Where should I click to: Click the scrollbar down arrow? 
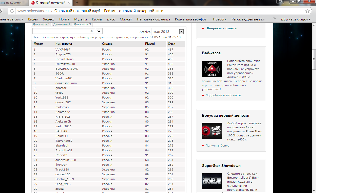(314, 191)
